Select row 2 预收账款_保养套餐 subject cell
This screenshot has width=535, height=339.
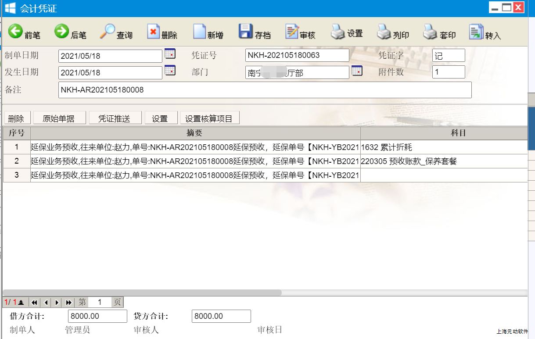[x=443, y=161]
